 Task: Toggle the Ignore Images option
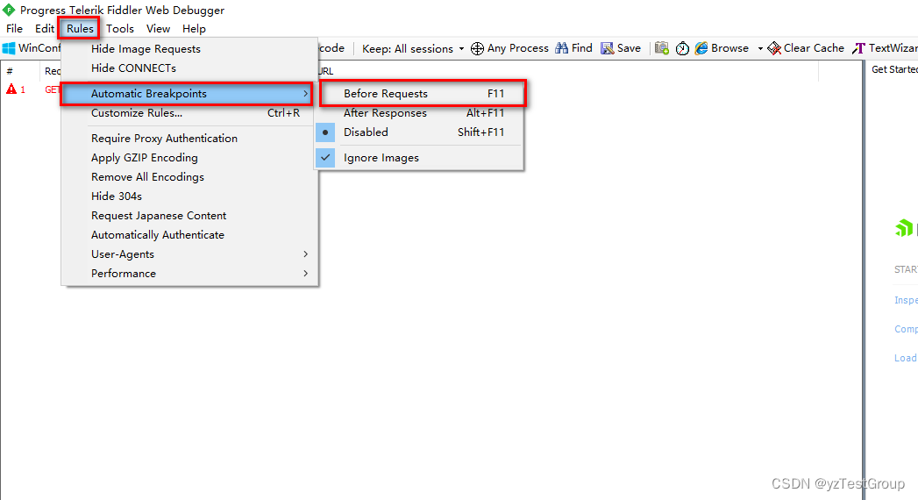tap(418, 158)
